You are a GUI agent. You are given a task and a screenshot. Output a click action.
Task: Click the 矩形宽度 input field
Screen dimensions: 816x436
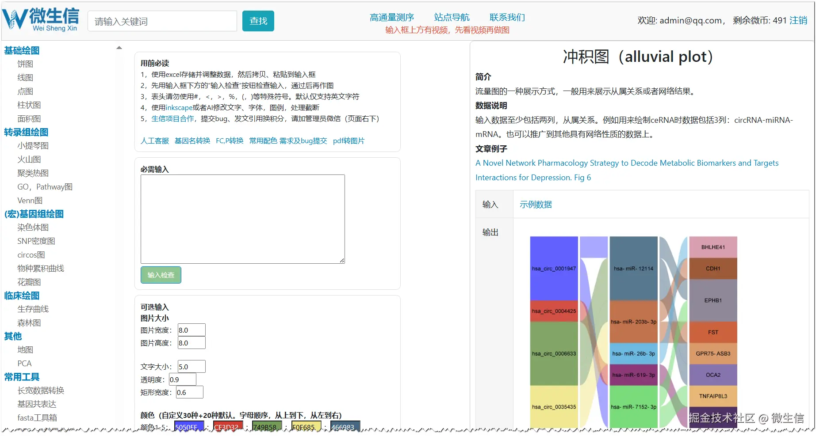[x=189, y=392]
